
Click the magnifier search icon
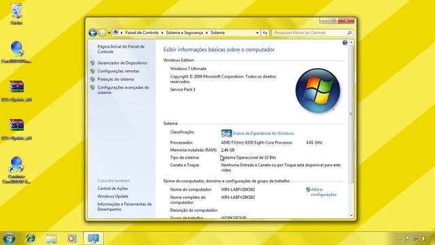pyautogui.click(x=349, y=33)
